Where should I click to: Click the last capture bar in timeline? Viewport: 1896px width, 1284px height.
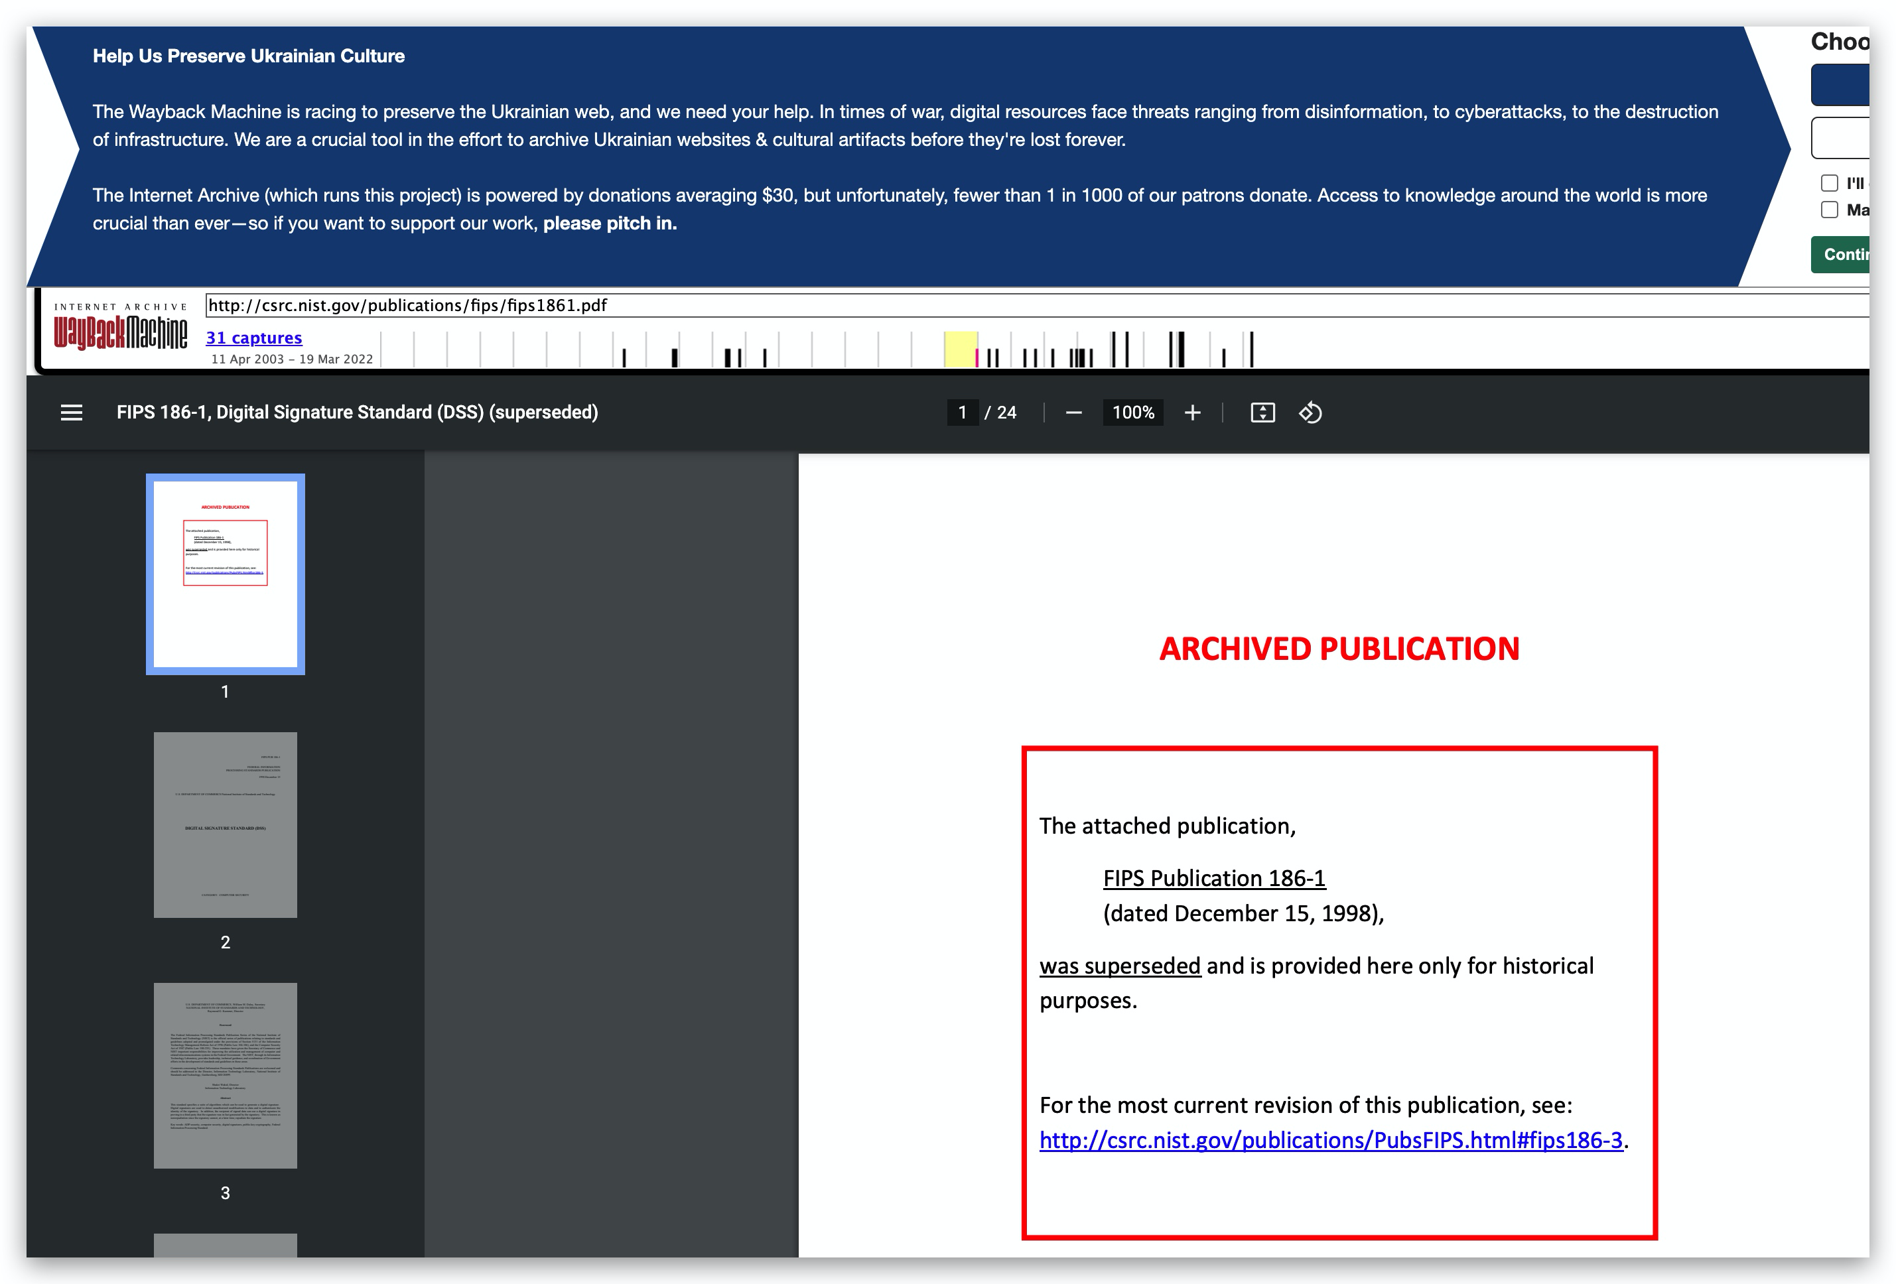click(x=1251, y=349)
